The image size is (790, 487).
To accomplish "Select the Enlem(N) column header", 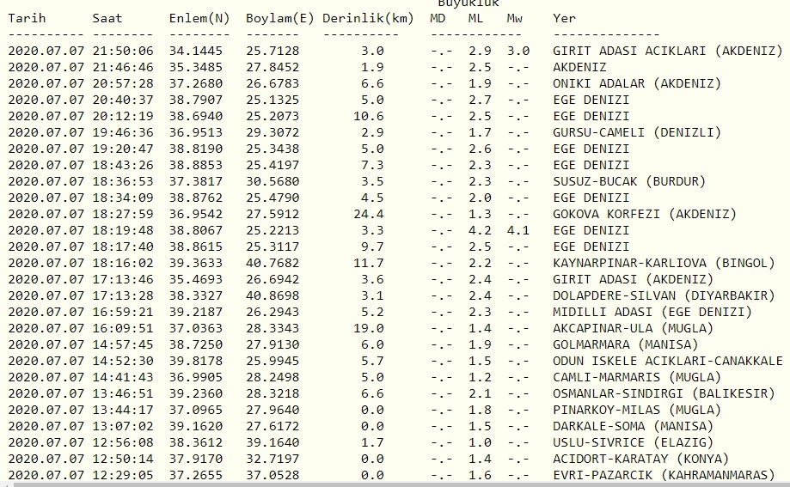I will [199, 18].
